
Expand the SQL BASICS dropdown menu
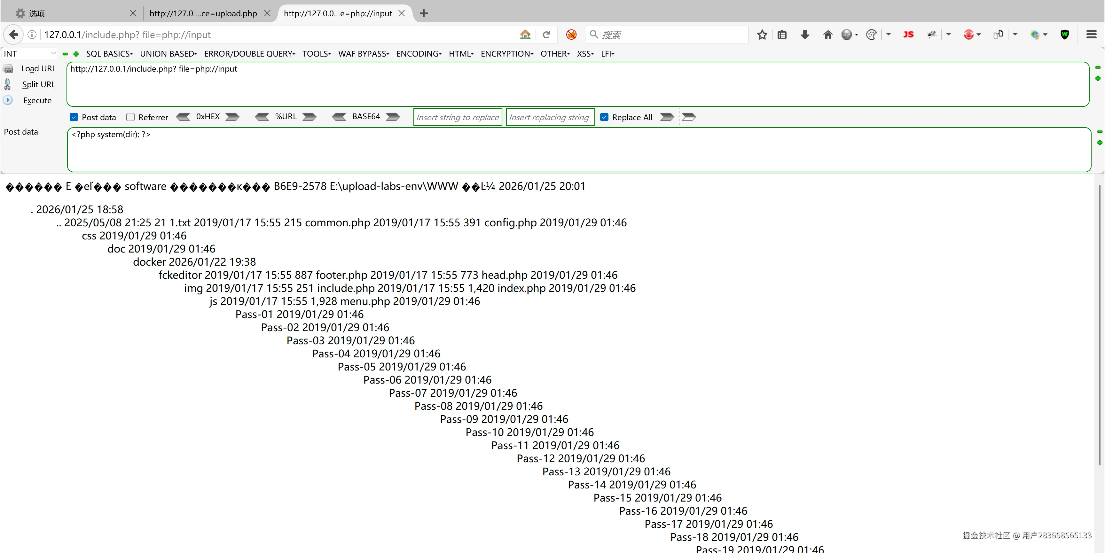[109, 54]
